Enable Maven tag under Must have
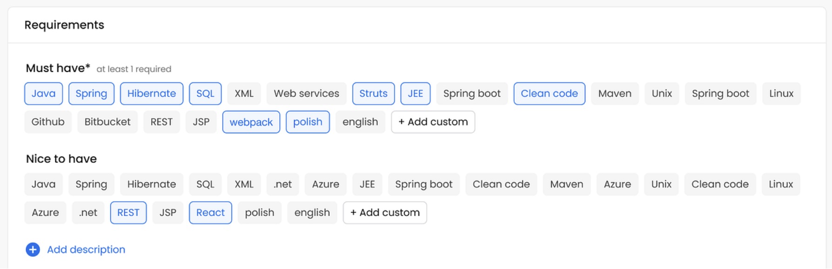Image resolution: width=832 pixels, height=269 pixels. coord(615,94)
